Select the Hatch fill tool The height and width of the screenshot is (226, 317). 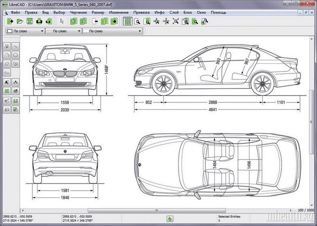pos(7,91)
